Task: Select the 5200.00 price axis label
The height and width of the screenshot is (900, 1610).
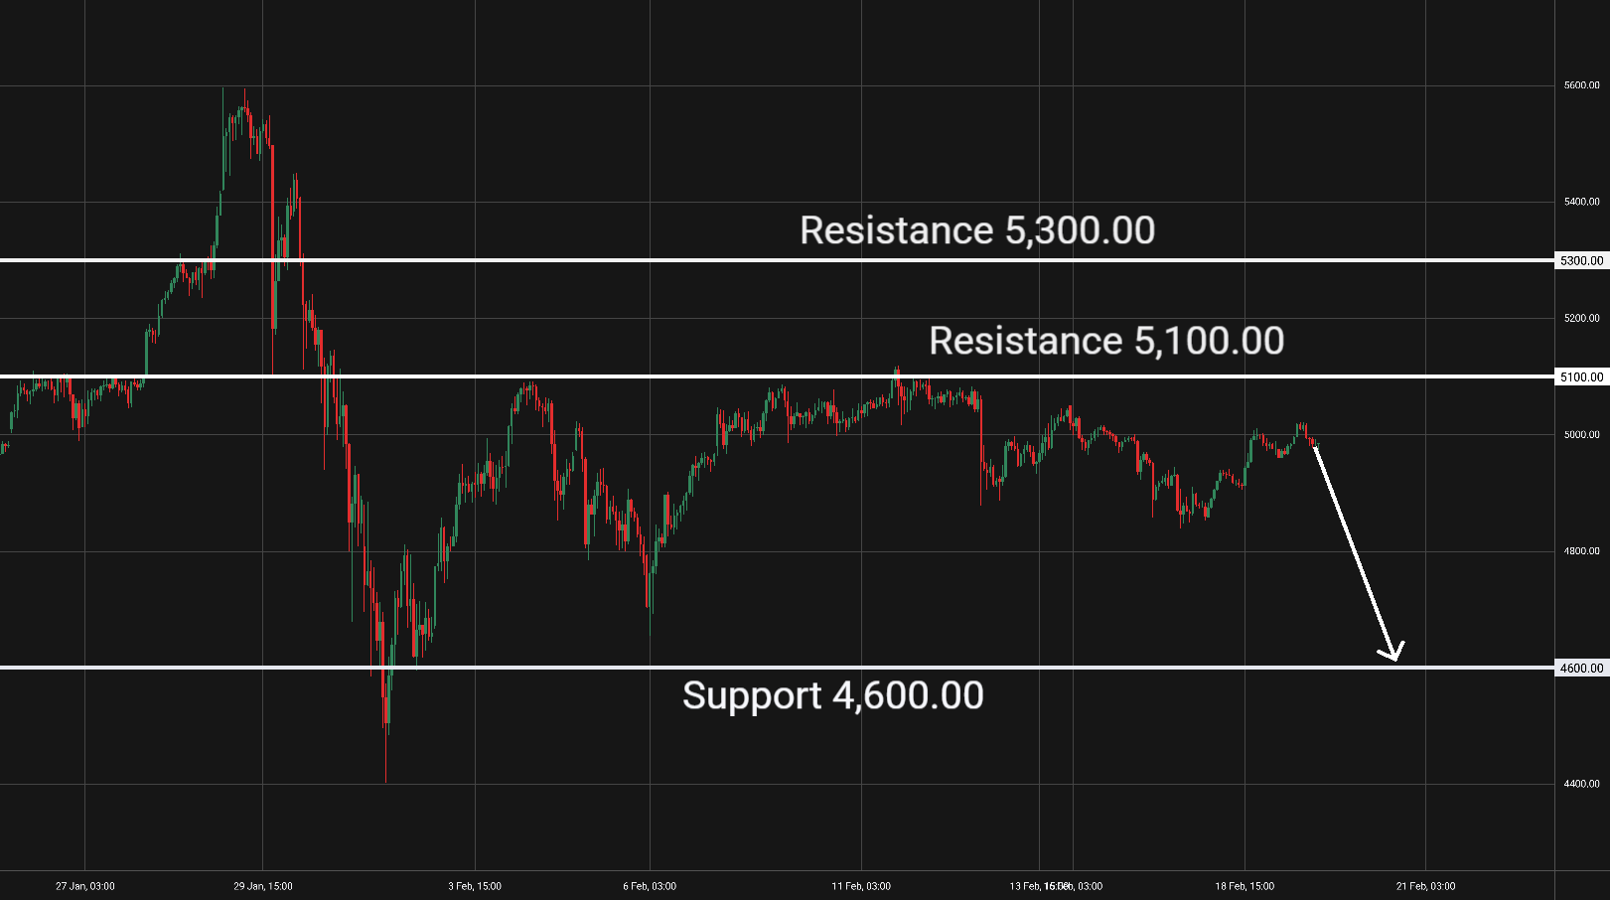Action: pyautogui.click(x=1581, y=319)
